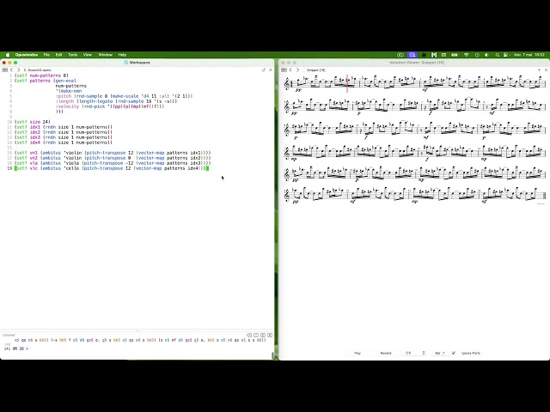550x412 pixels.
Task: Go forward in Workspace editor history
Action: [19, 70]
